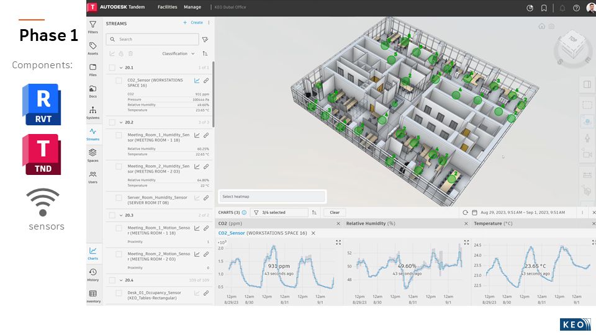
Task: Click the pie chart icon in top bar
Action: 530,8
